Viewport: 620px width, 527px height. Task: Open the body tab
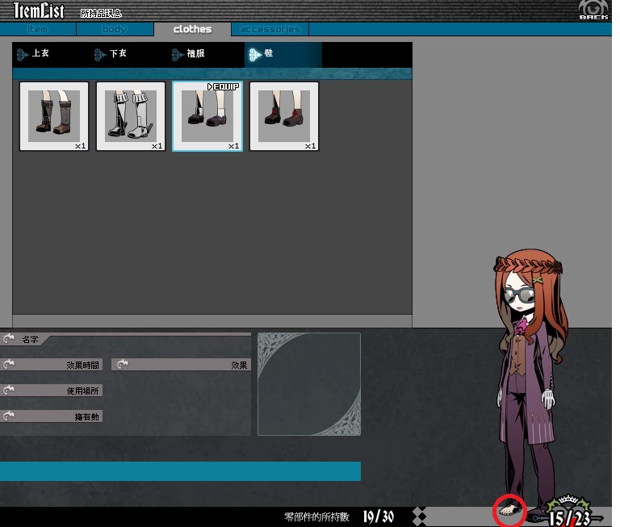(x=115, y=29)
